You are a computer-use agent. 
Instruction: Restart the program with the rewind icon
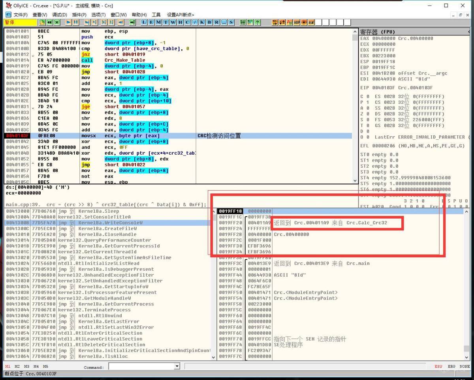tap(49, 22)
